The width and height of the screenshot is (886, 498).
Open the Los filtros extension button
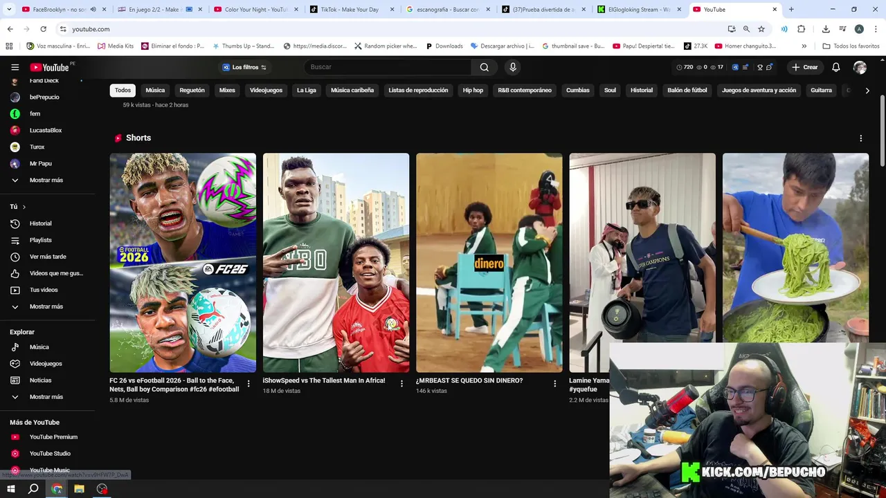(244, 67)
